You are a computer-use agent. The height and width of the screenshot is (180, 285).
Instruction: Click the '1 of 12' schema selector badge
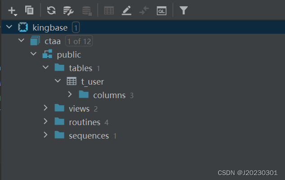pyautogui.click(x=79, y=41)
